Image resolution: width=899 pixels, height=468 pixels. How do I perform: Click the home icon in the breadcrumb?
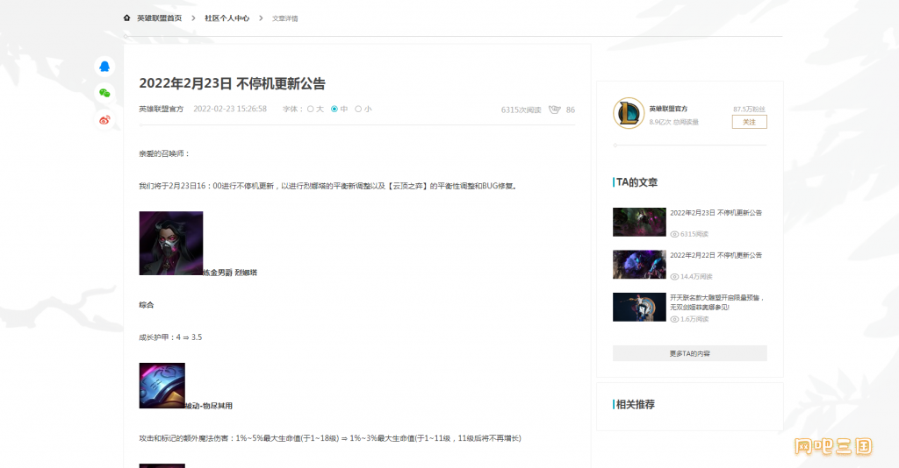(126, 18)
